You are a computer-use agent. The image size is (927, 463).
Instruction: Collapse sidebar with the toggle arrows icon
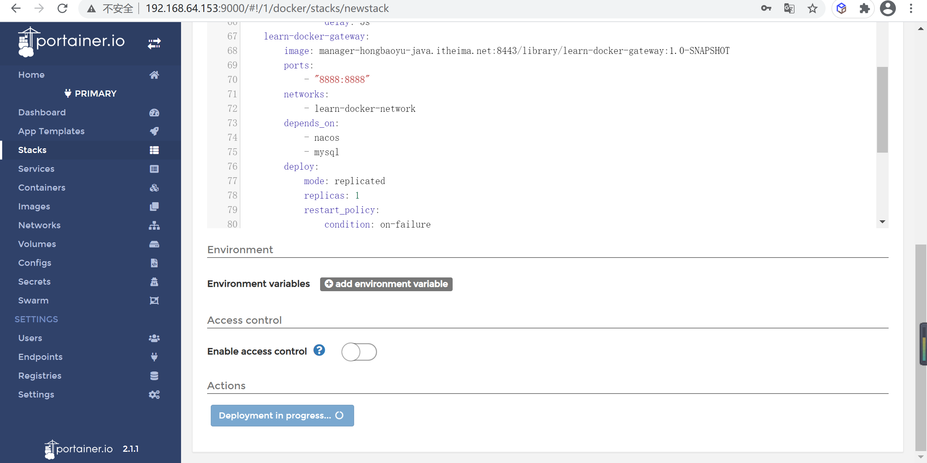point(154,43)
